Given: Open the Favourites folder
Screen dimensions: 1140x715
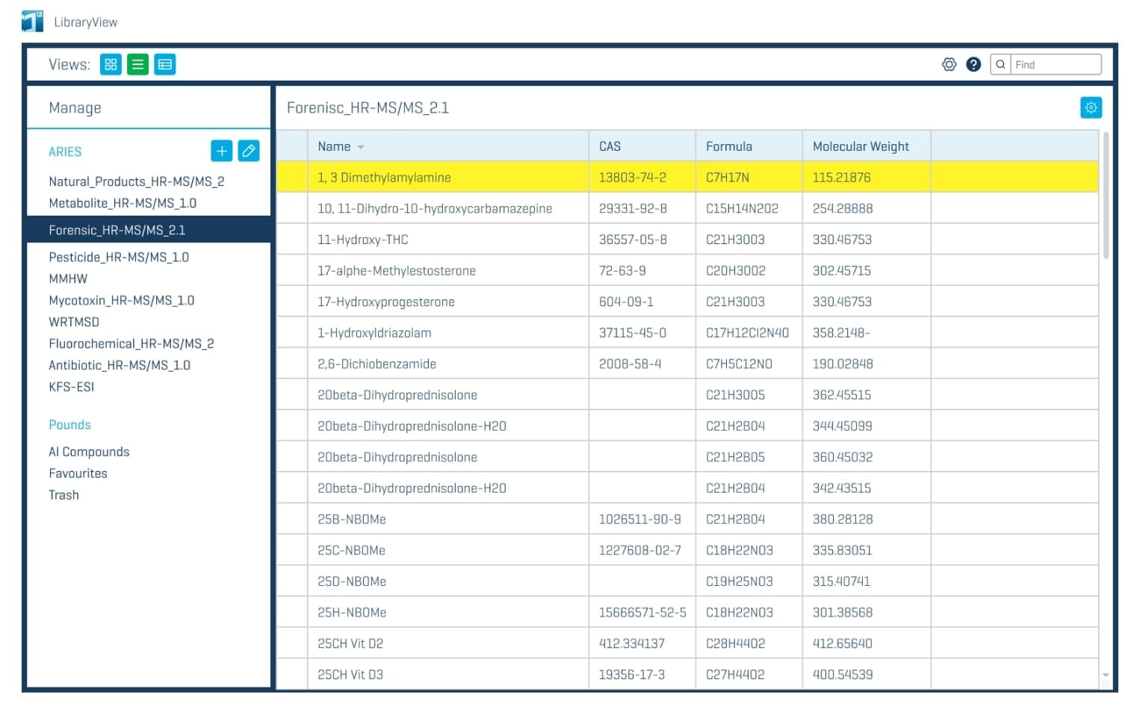Looking at the screenshot, I should point(78,473).
